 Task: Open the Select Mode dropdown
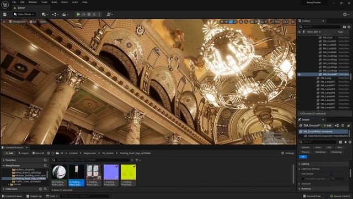24,14
